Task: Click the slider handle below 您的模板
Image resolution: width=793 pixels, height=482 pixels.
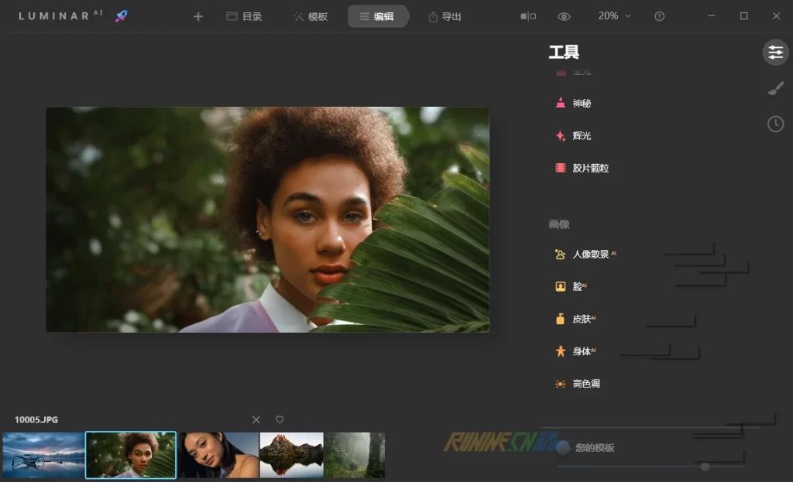Action: [x=705, y=467]
